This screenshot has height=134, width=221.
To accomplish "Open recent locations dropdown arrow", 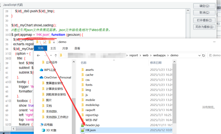I will pos(51,55).
